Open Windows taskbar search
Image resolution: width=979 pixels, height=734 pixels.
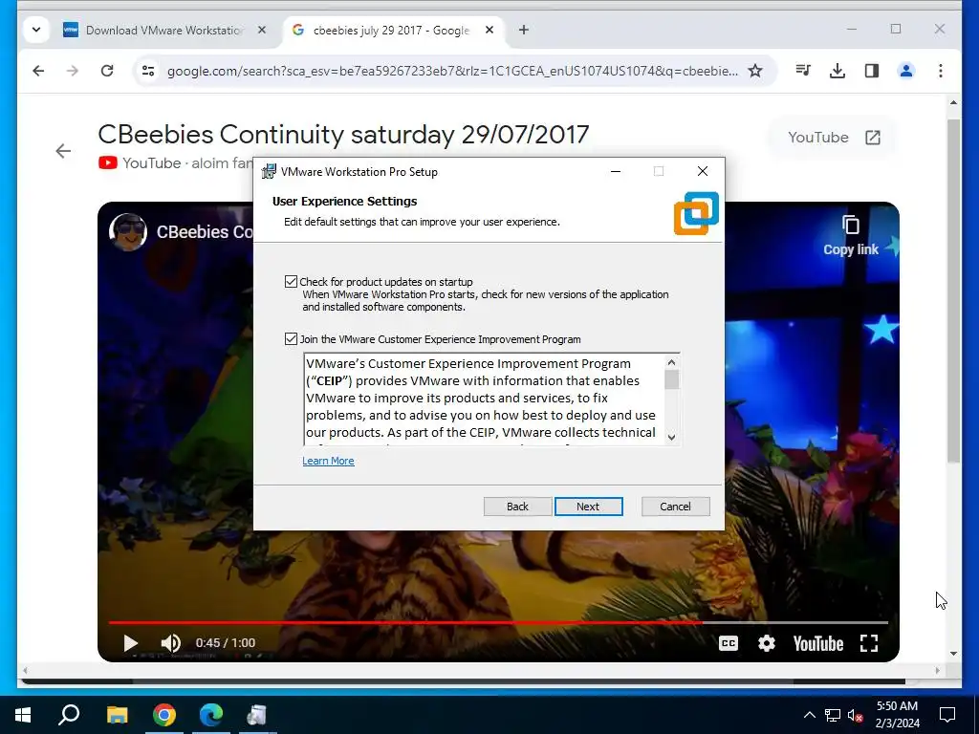[69, 715]
